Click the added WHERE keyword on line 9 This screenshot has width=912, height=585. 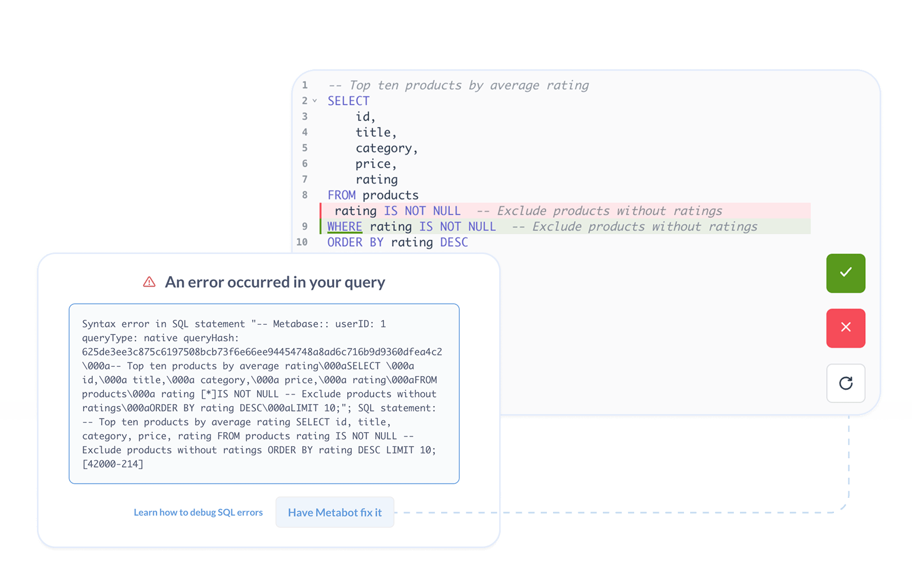[345, 226]
